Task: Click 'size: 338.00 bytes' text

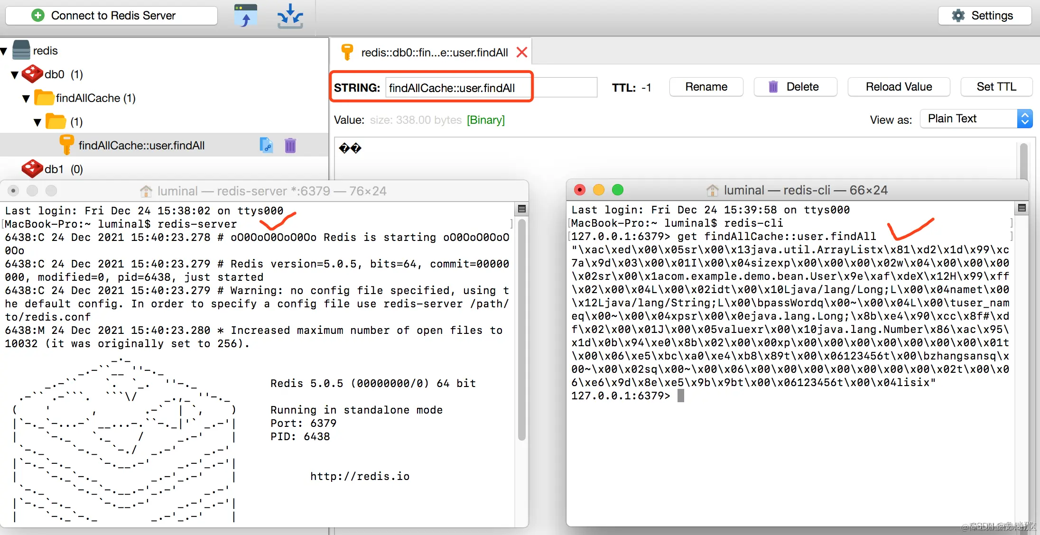Action: [x=416, y=120]
